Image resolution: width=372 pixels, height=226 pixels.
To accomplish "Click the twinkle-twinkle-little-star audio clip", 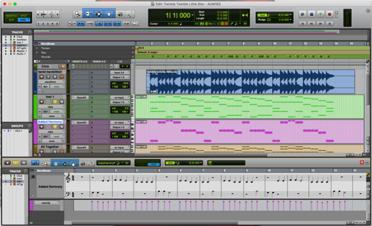I will coord(250,82).
